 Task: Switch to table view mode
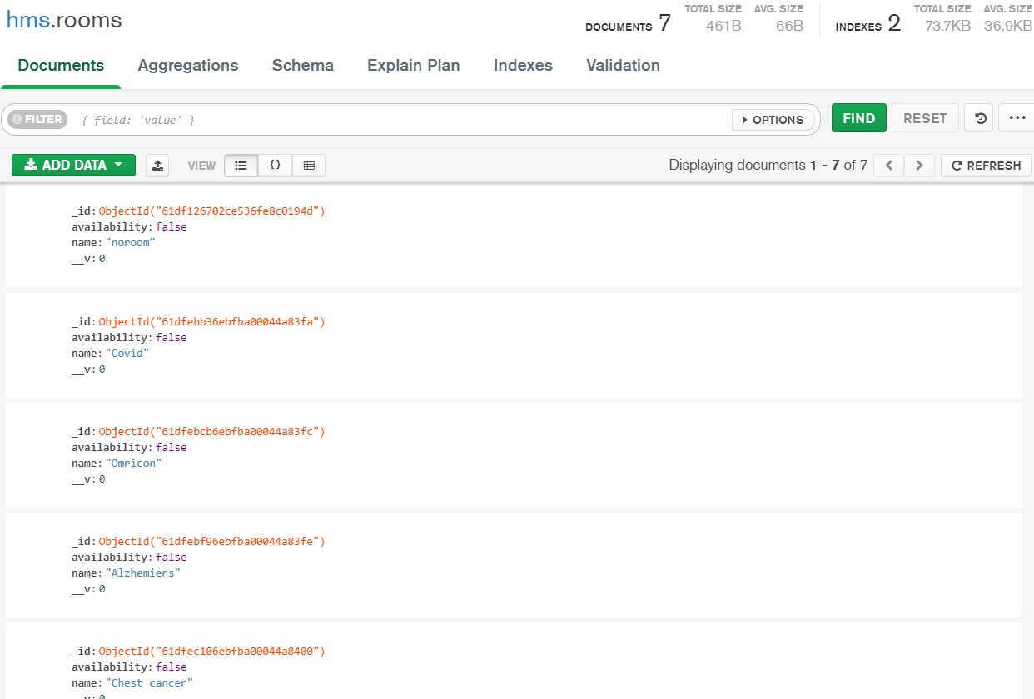click(308, 165)
